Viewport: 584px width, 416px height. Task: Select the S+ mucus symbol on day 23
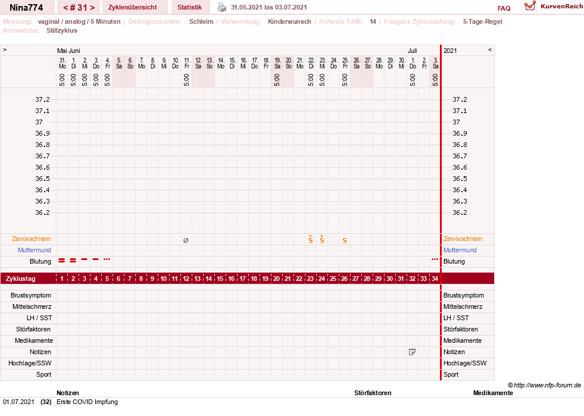[311, 239]
